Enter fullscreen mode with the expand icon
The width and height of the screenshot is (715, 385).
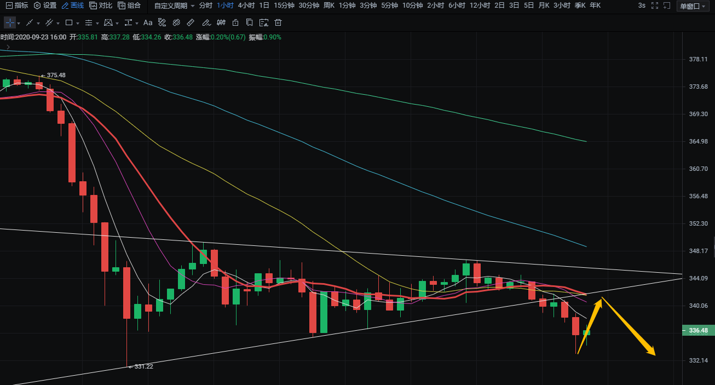pyautogui.click(x=654, y=5)
